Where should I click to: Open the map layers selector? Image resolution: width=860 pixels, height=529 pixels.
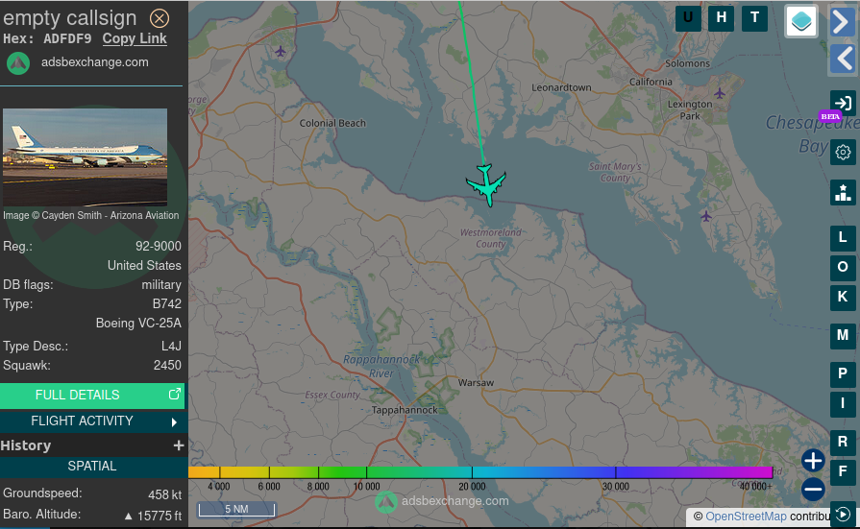[800, 20]
